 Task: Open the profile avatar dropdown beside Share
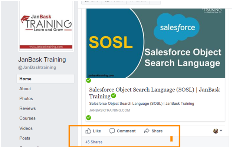[x=218, y=131]
